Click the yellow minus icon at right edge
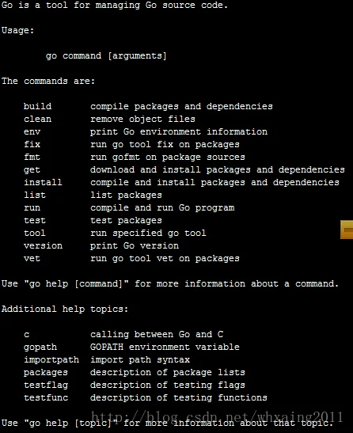This screenshot has height=433, width=353. tap(347, 230)
